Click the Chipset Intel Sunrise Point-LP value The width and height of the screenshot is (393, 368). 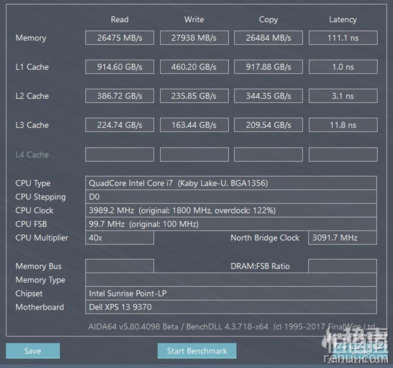231,293
